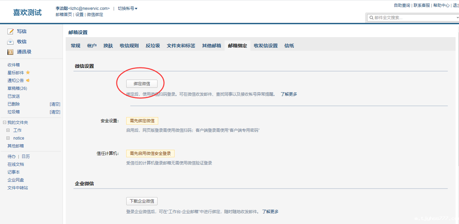Screen dimensions: 459x224
Task: Select the 文件夹和标签 tab
Action: [x=181, y=46]
